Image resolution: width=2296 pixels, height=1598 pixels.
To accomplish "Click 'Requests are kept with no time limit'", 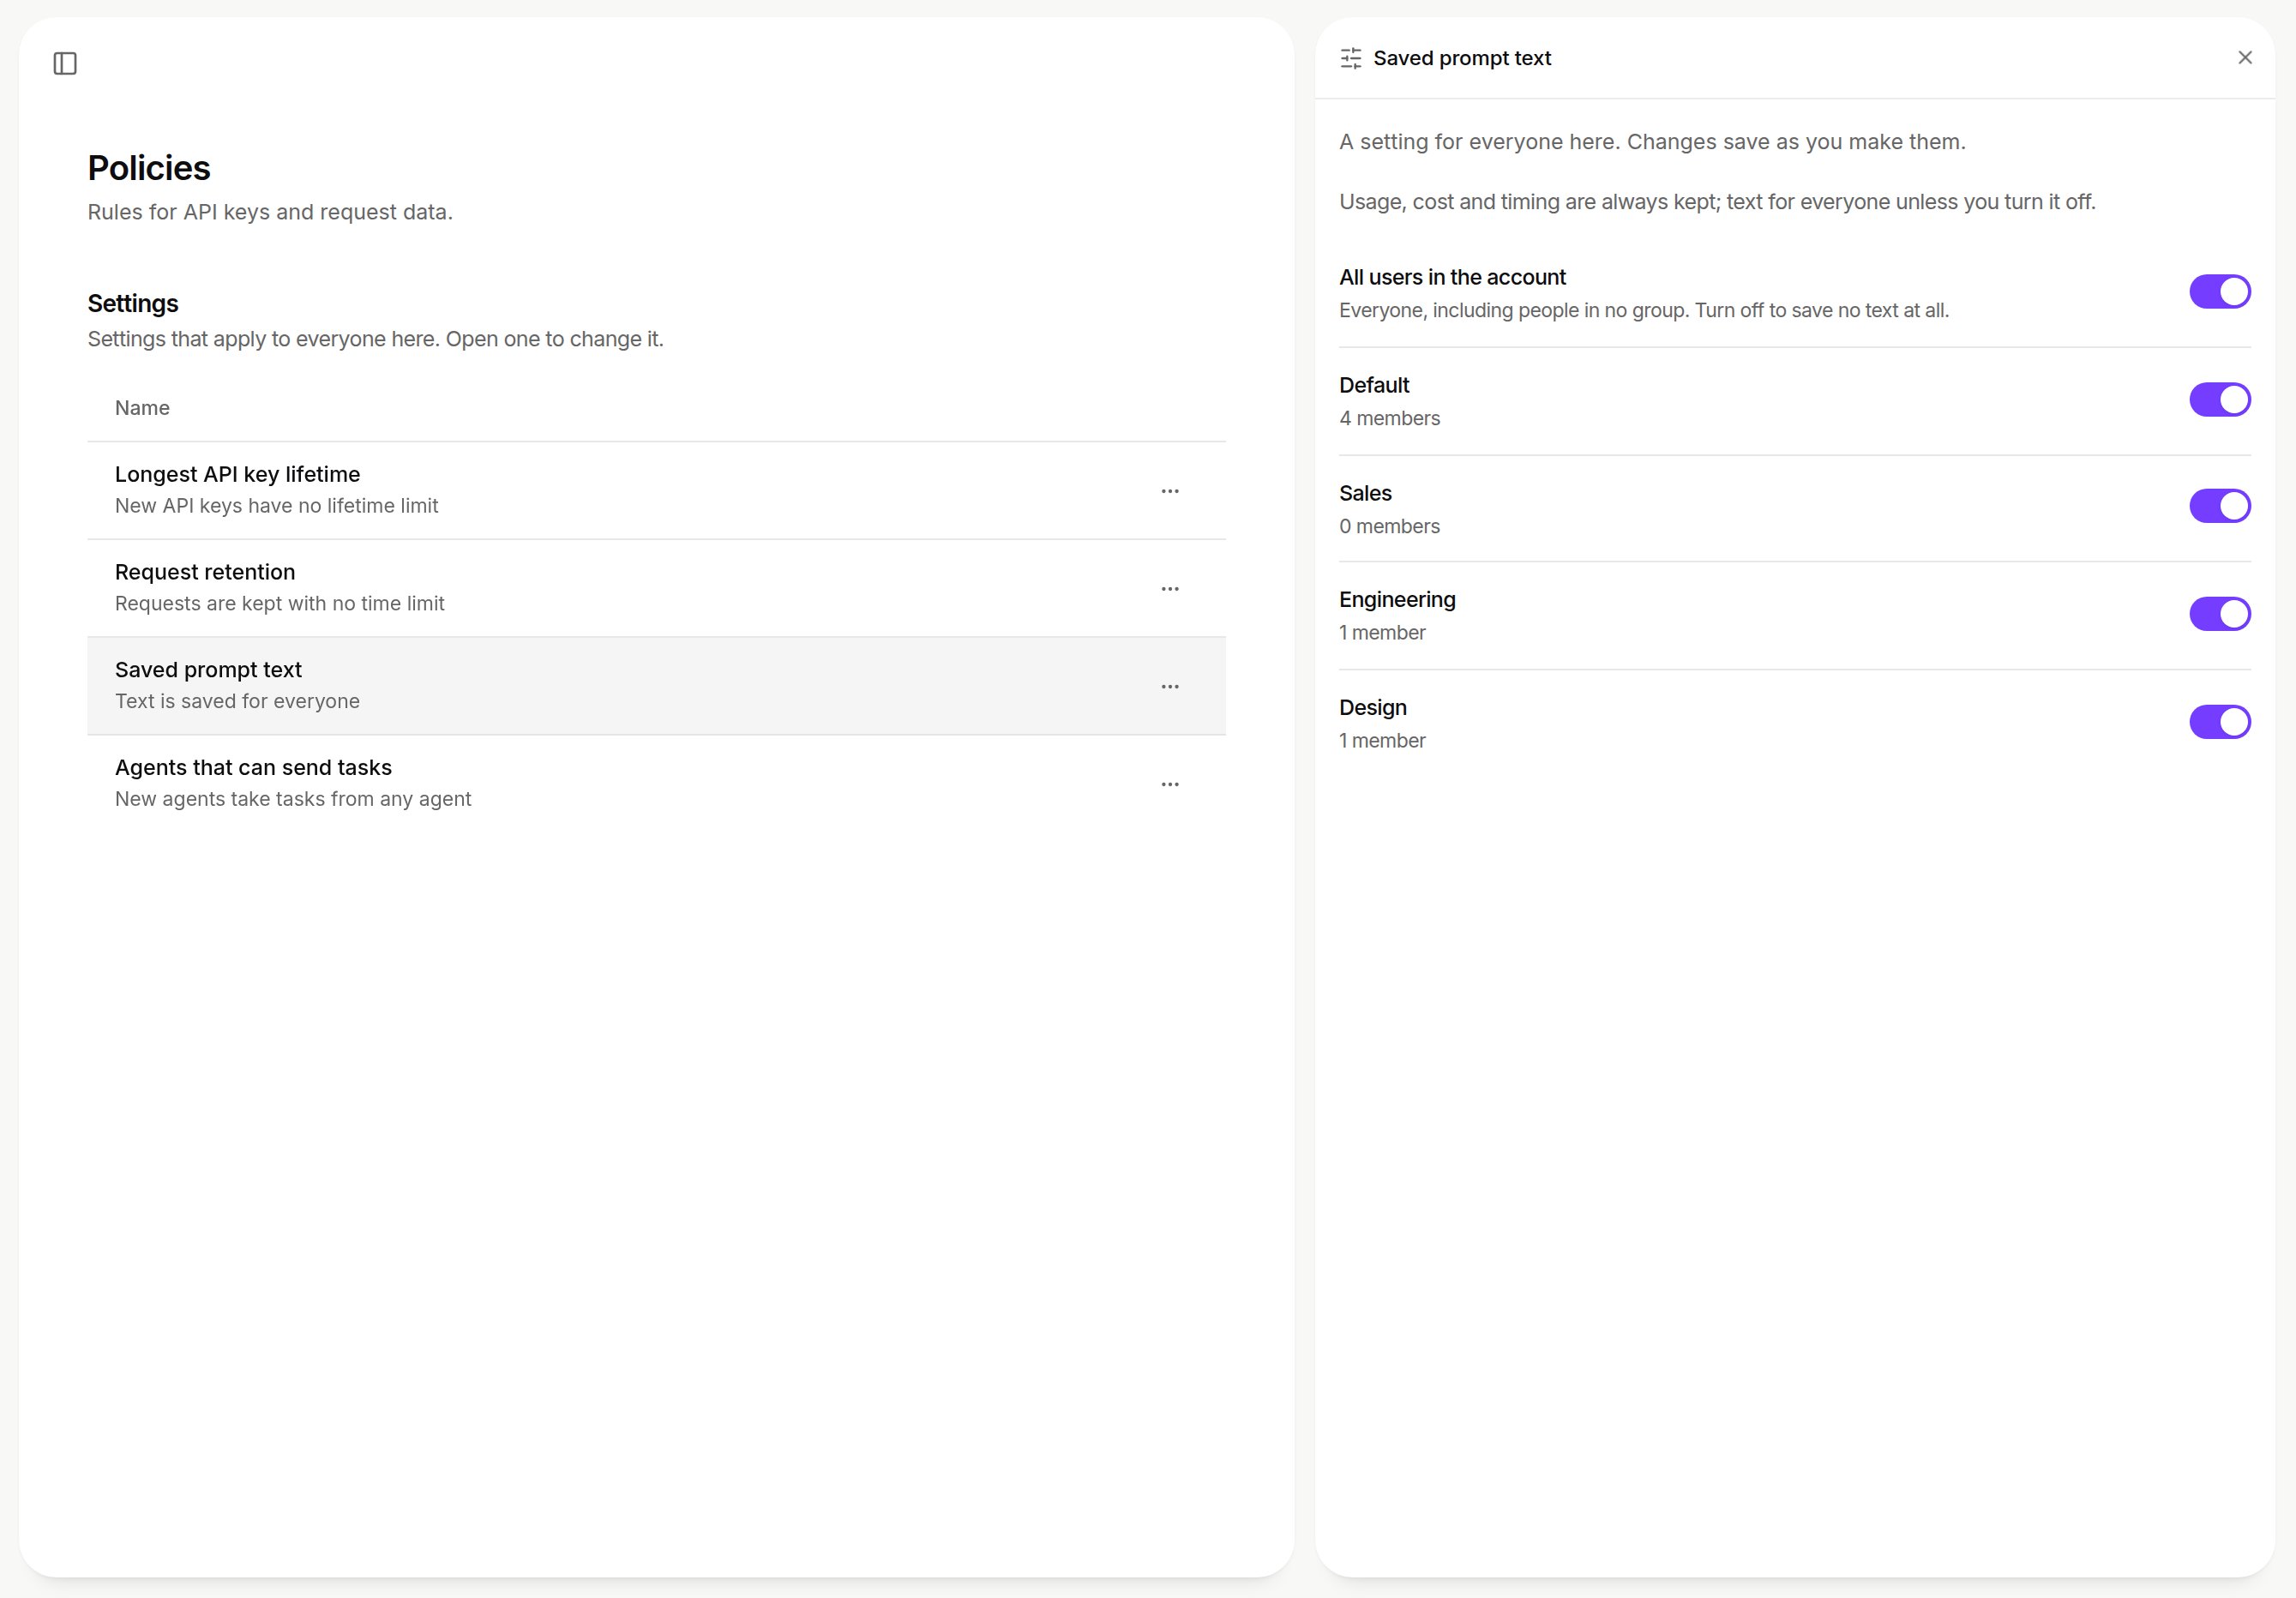I will click(x=280, y=604).
